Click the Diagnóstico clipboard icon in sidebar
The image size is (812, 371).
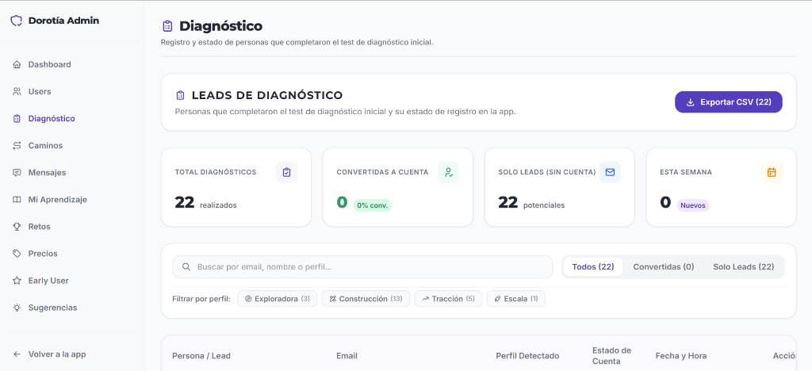[17, 118]
